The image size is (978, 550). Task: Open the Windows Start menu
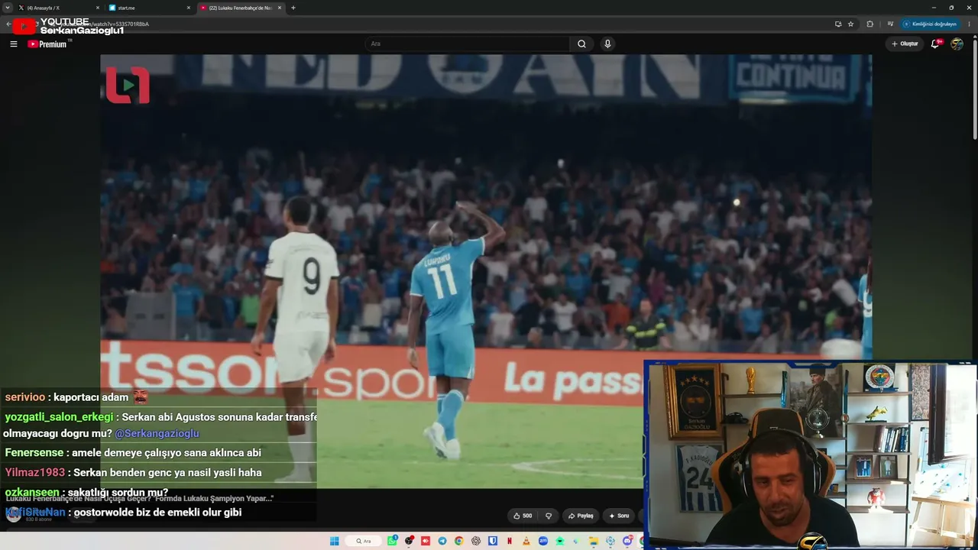334,541
